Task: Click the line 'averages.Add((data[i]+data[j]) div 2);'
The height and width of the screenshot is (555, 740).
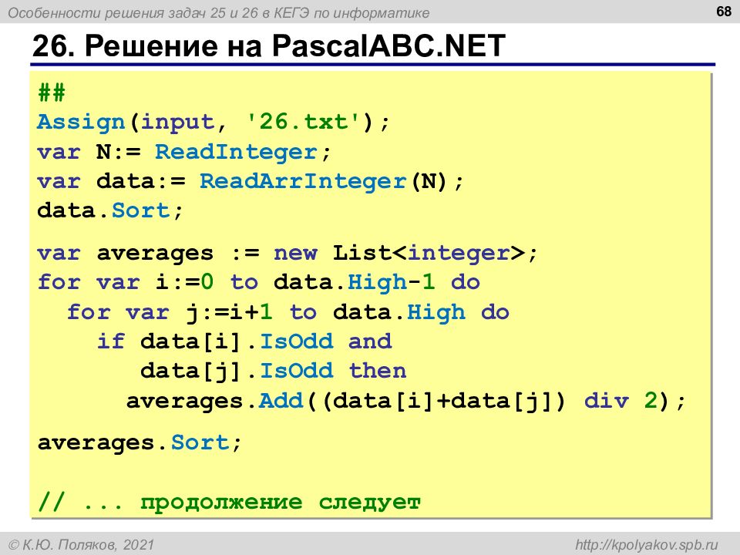Action: (x=406, y=401)
